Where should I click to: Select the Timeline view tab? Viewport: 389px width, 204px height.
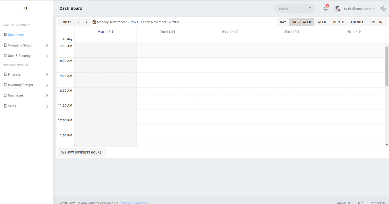[377, 22]
